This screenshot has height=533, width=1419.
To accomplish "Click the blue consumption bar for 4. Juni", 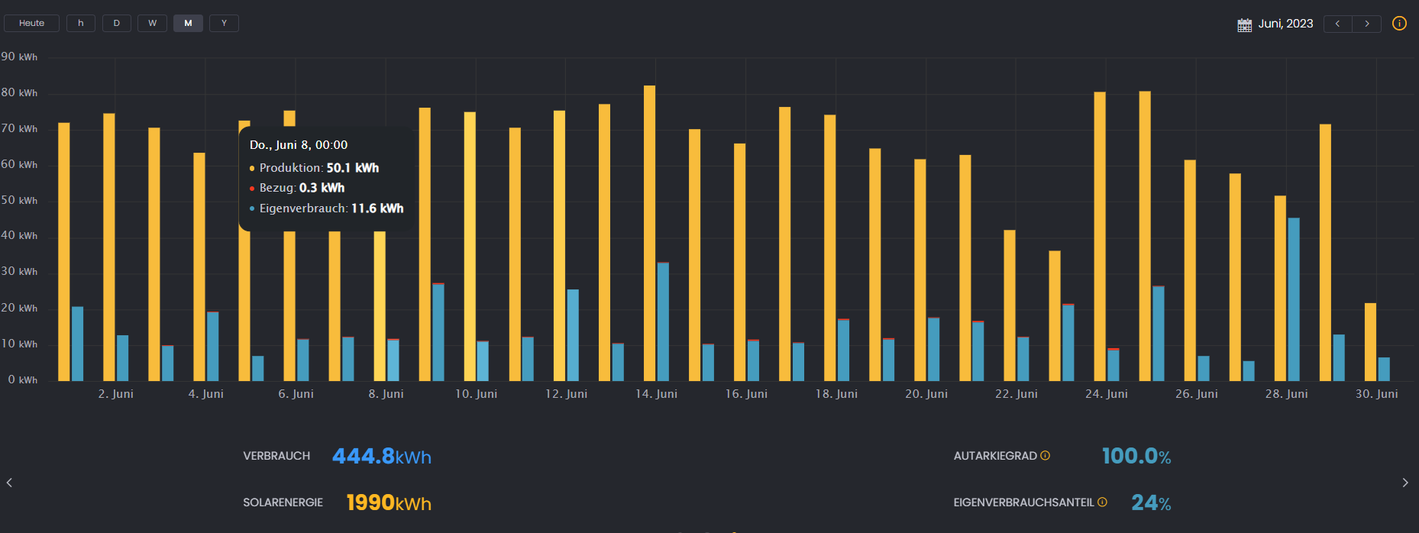I will tap(212, 347).
